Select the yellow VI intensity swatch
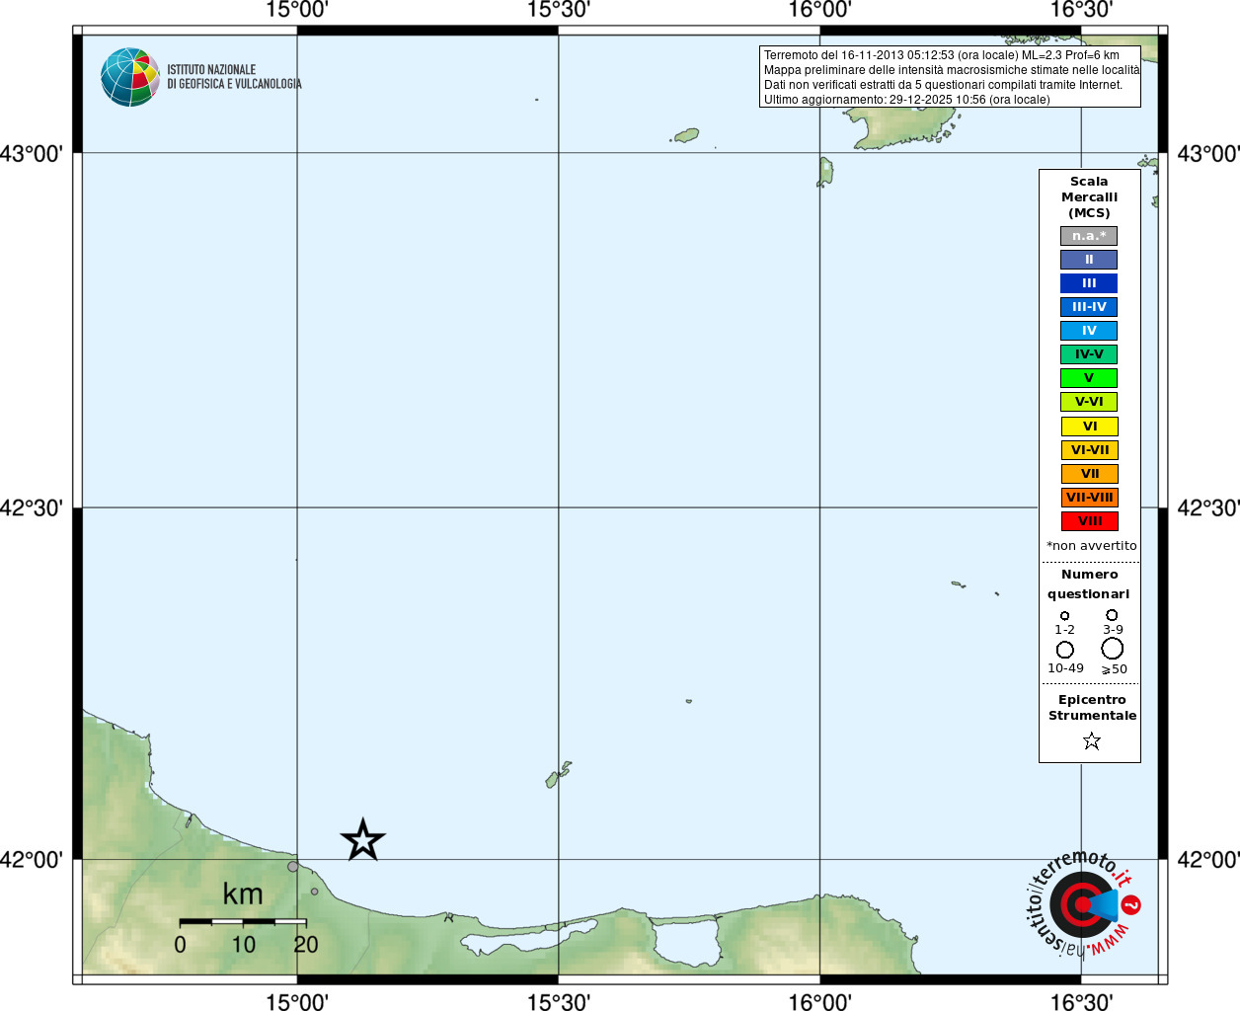This screenshot has height=1011, width=1240. [x=1089, y=427]
